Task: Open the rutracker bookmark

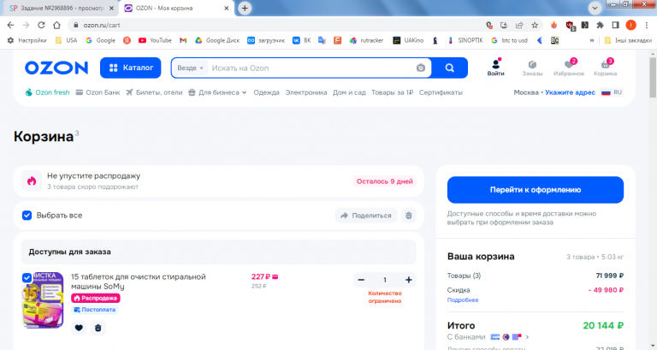Action: click(367, 40)
